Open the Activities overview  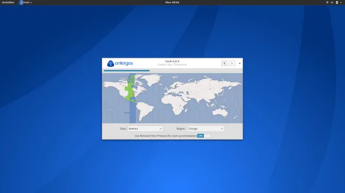click(x=8, y=3)
